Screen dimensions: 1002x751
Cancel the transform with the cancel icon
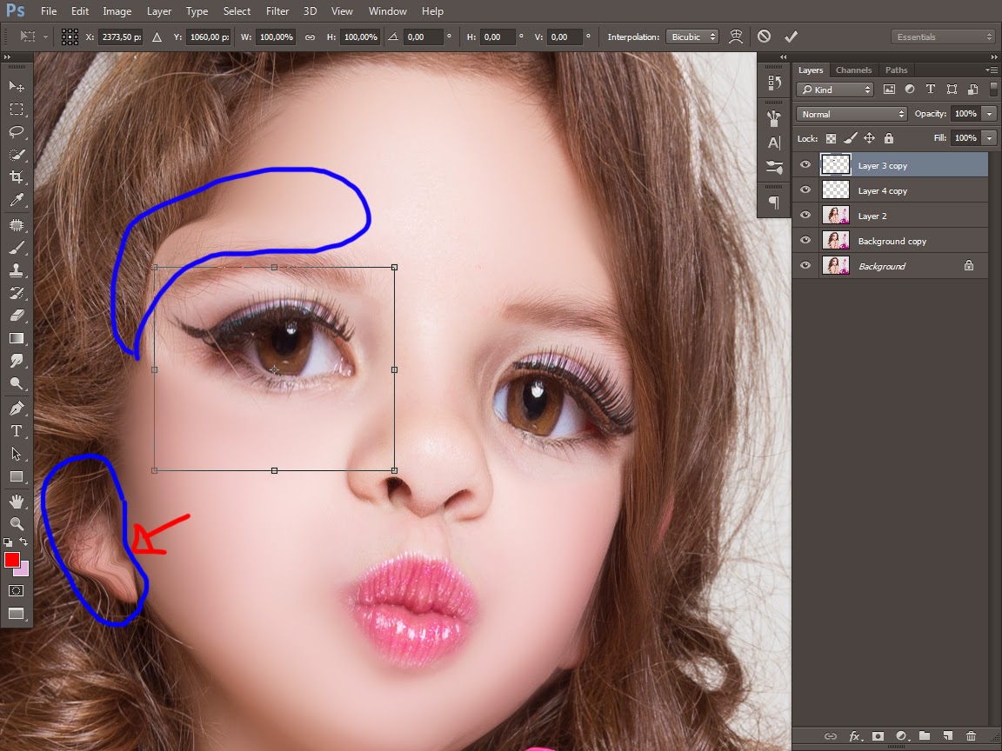764,37
